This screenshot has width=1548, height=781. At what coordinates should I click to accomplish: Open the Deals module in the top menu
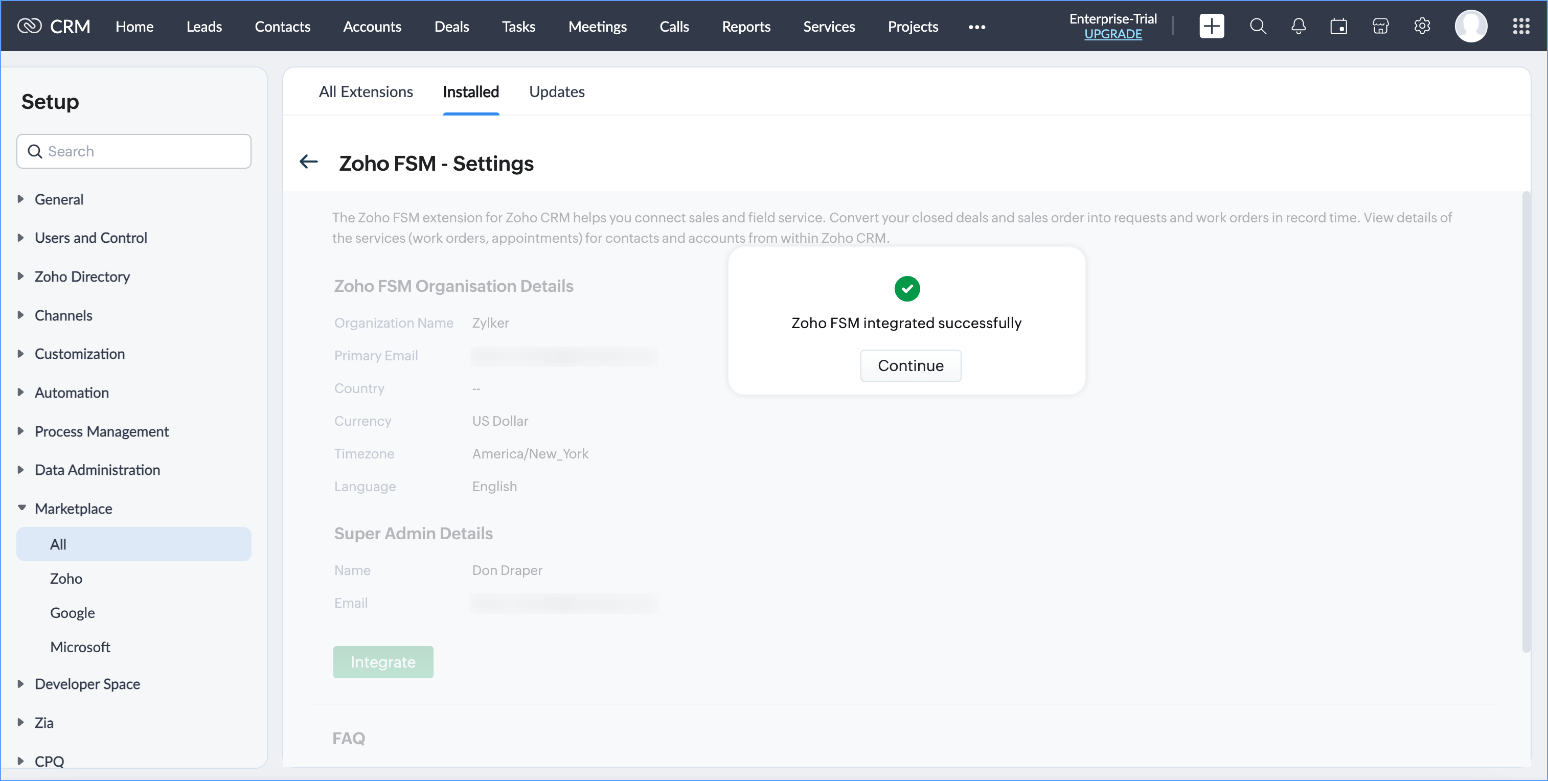(451, 27)
